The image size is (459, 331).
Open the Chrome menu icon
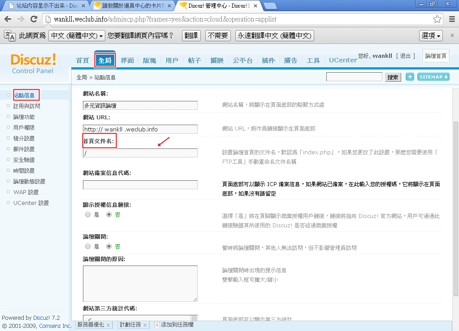451,19
